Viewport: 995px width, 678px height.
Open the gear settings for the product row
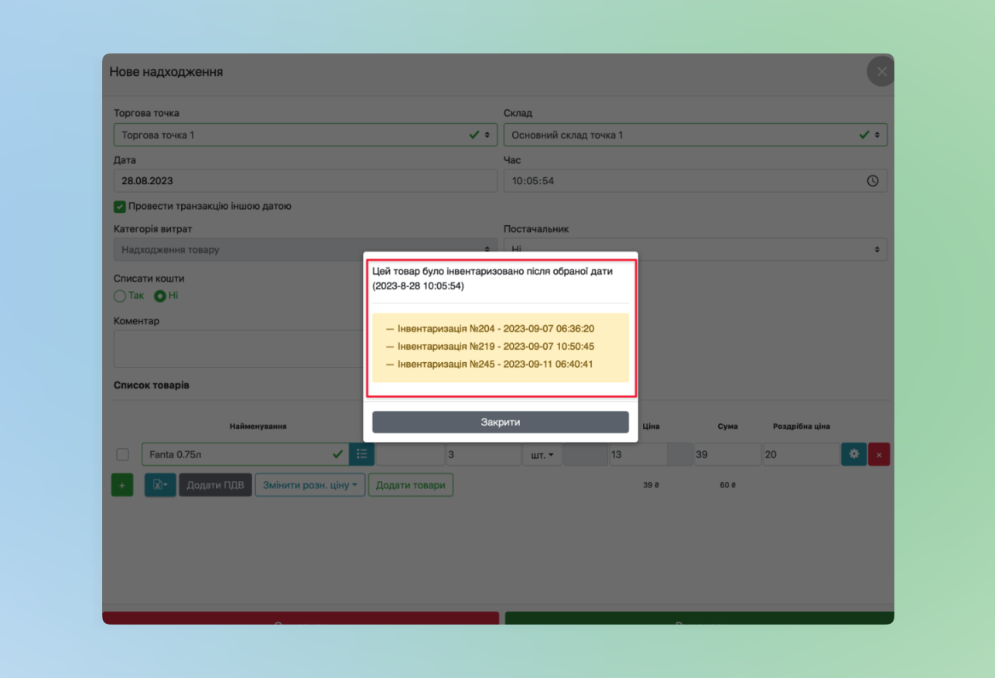(853, 454)
